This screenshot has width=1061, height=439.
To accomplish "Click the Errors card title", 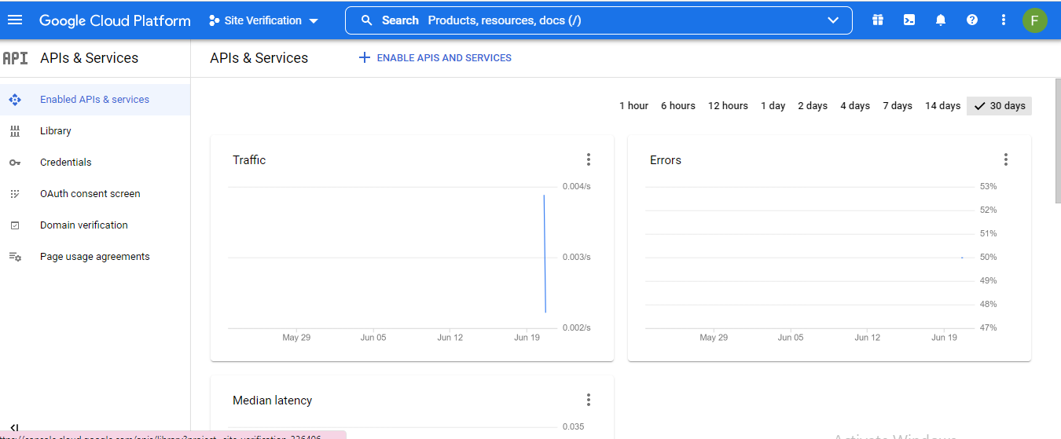I will 666,160.
